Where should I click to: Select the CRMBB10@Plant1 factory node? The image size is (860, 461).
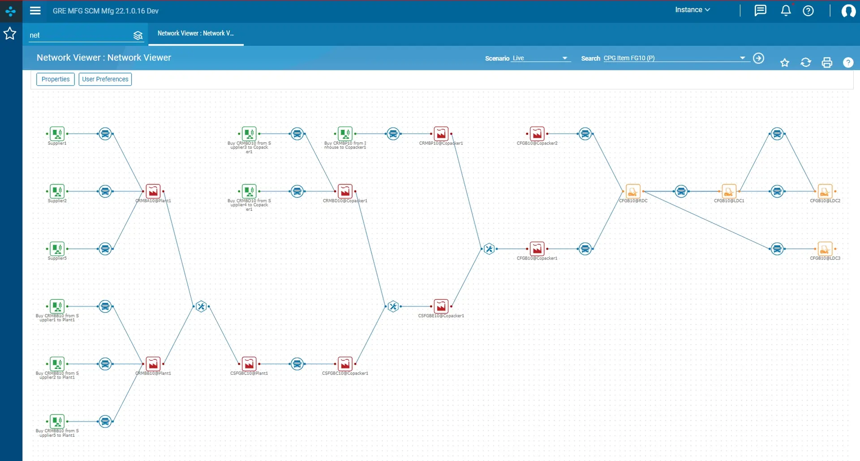click(x=153, y=364)
